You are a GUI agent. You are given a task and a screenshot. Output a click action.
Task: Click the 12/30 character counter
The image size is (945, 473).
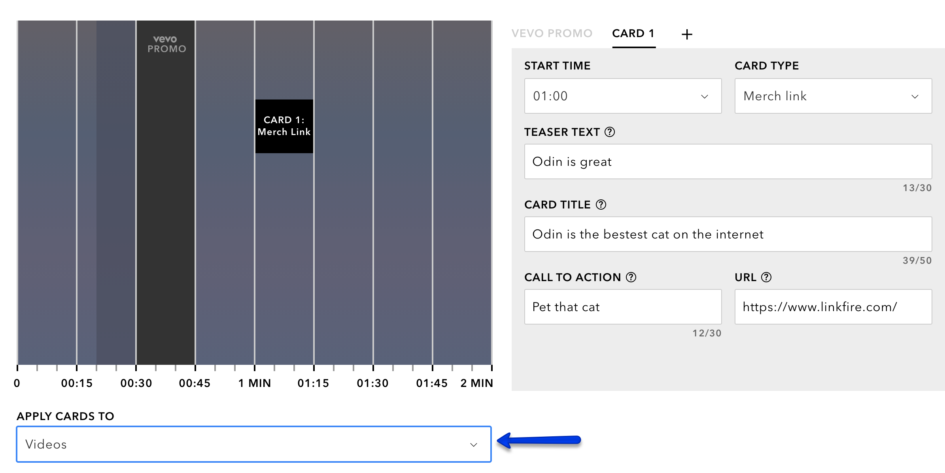[707, 333]
